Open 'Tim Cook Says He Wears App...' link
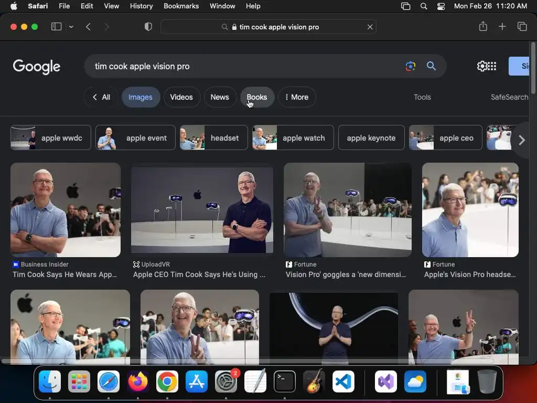This screenshot has height=403, width=537. click(65, 274)
